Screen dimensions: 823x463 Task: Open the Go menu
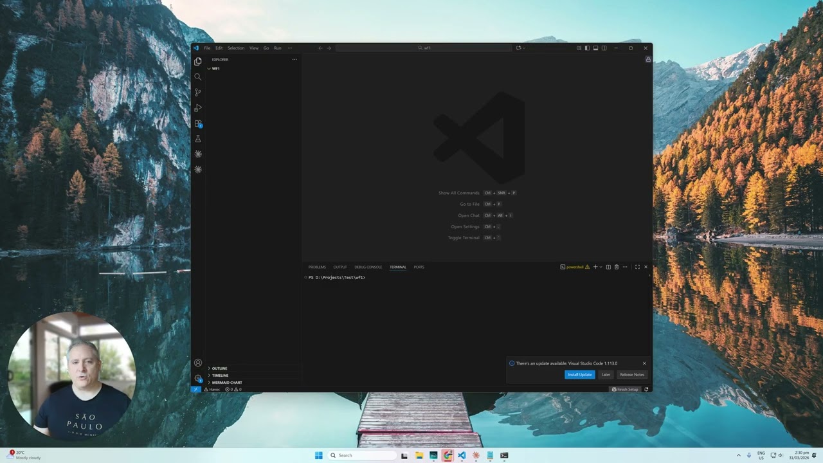click(266, 48)
